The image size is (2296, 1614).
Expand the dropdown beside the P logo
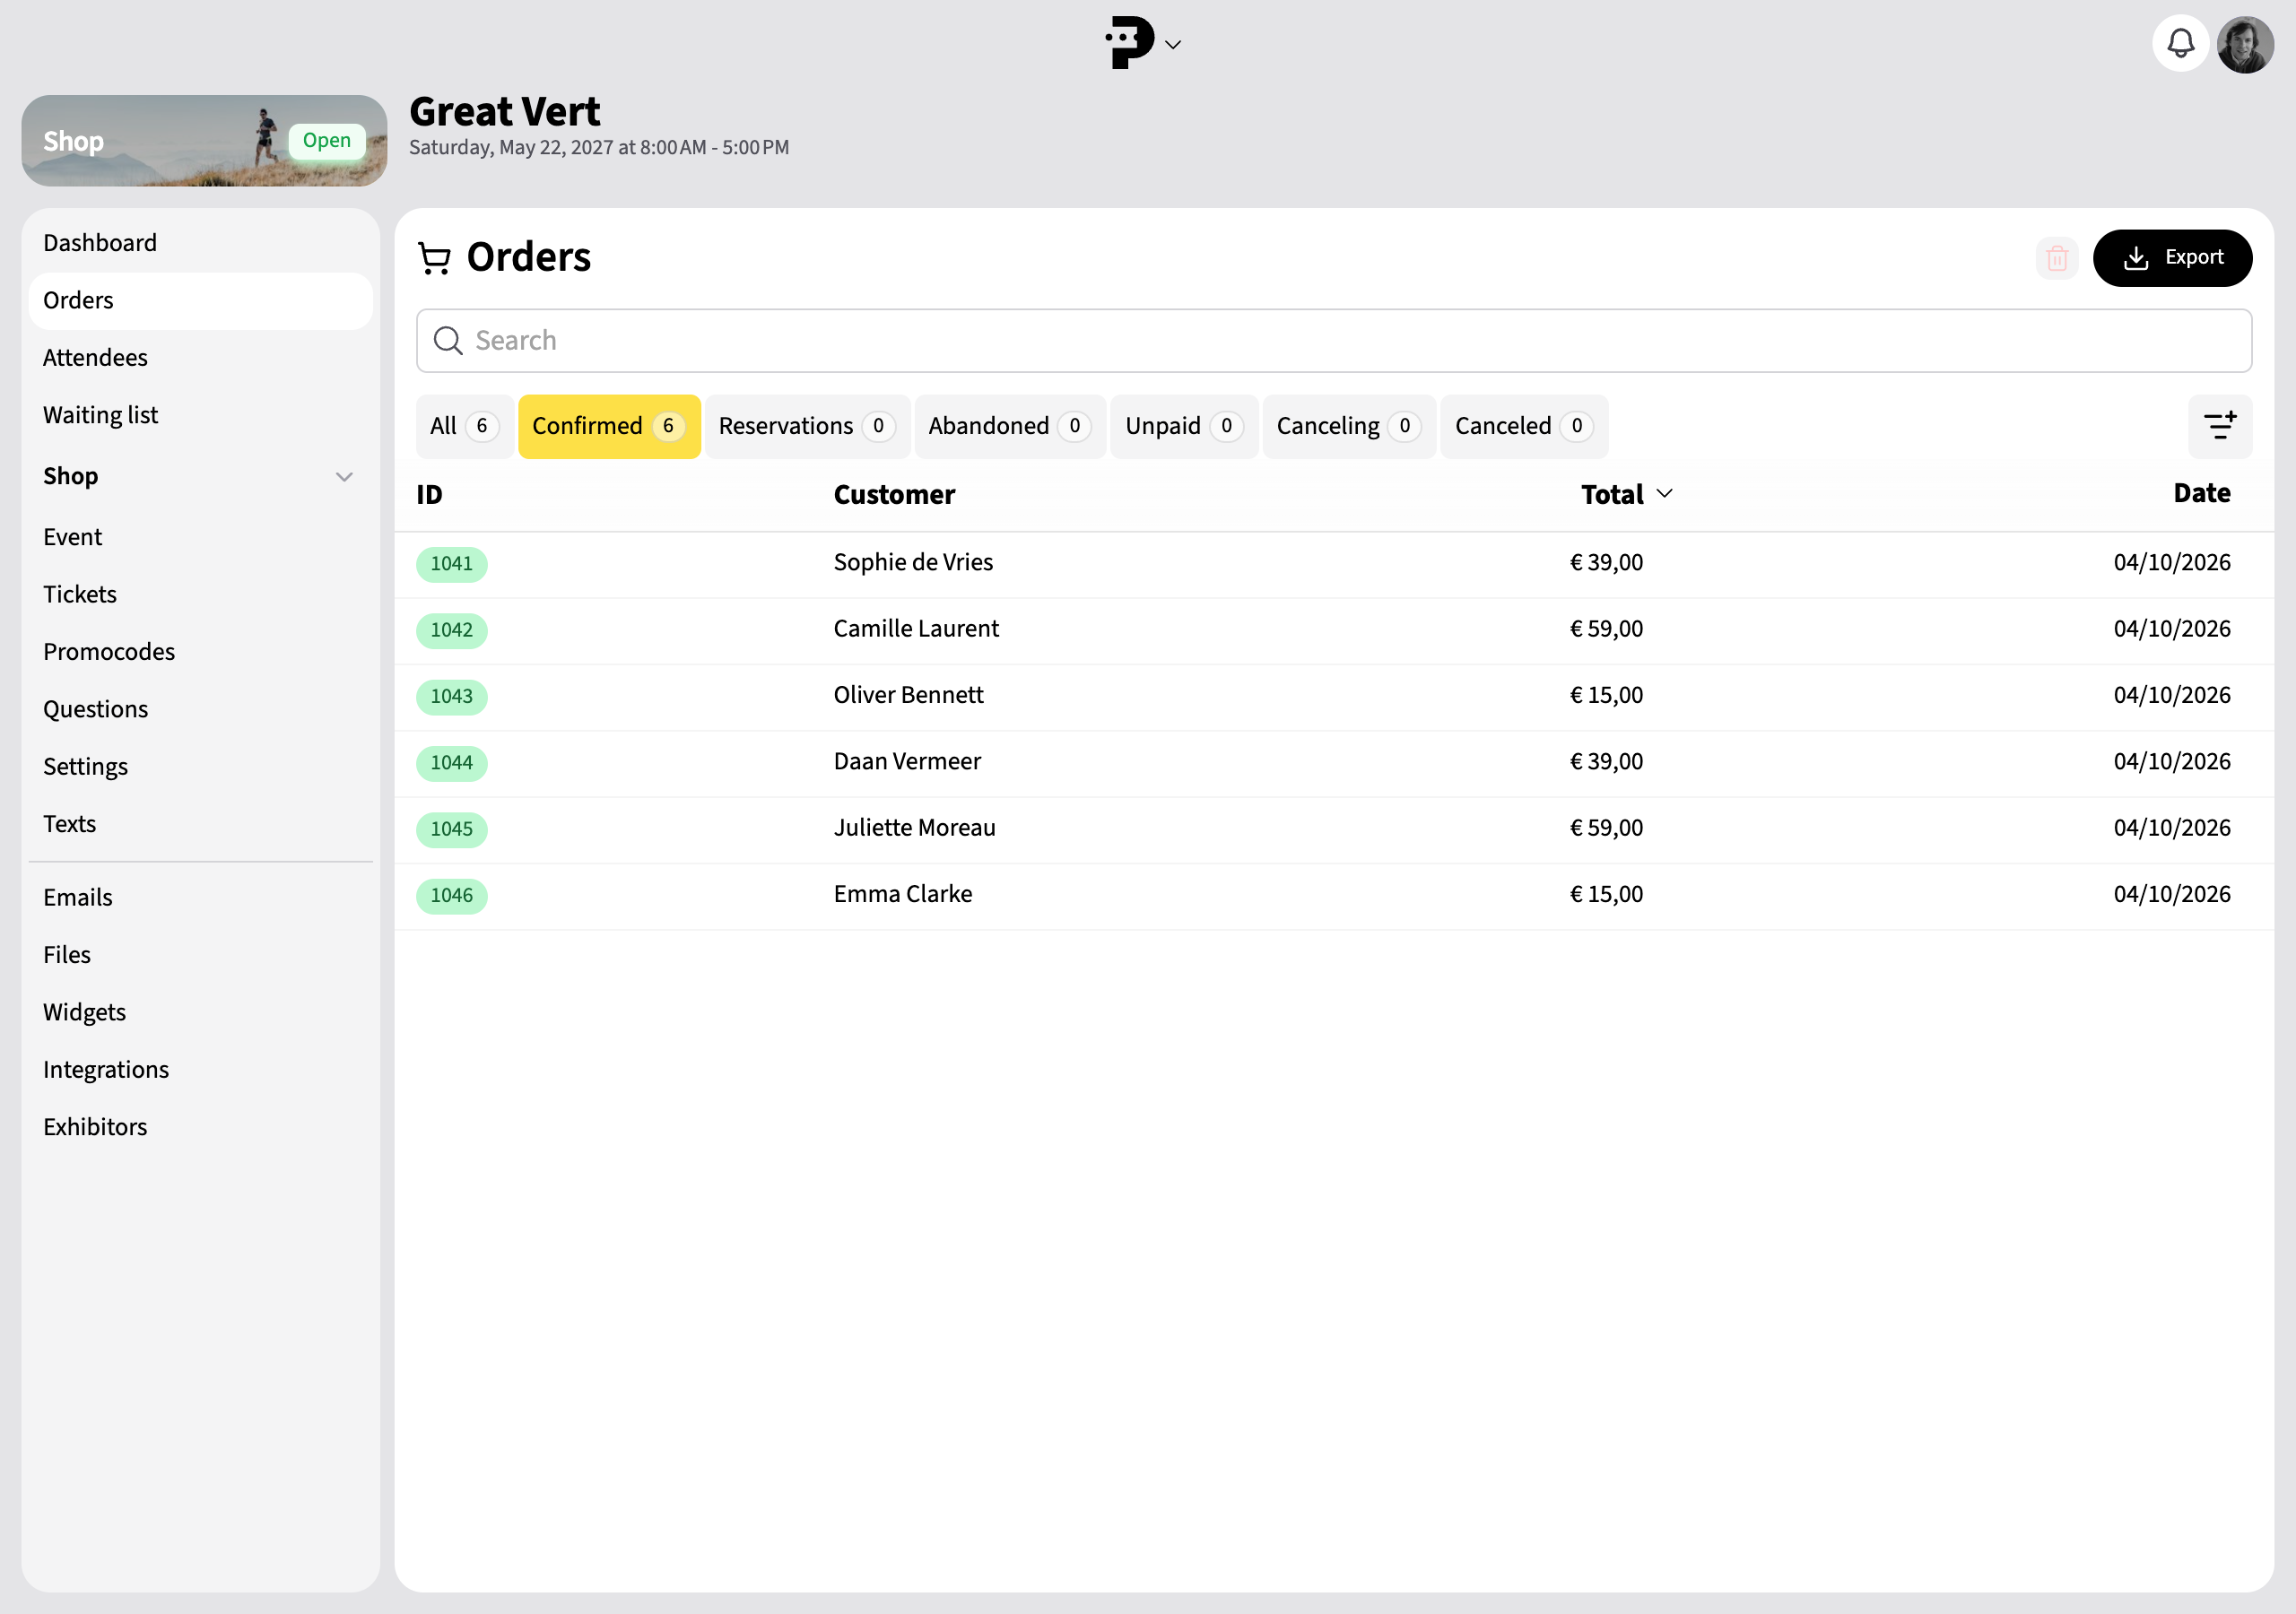coord(1174,45)
